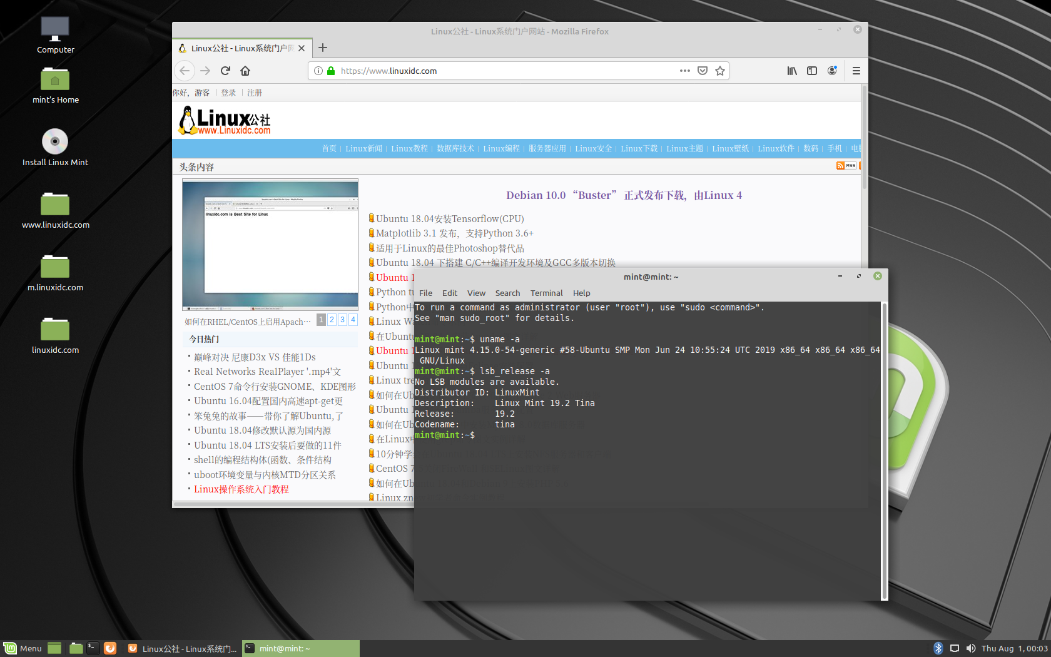Viewport: 1051px width, 657px height.
Task: Launch the terminal from panel launcher
Action: click(x=93, y=648)
